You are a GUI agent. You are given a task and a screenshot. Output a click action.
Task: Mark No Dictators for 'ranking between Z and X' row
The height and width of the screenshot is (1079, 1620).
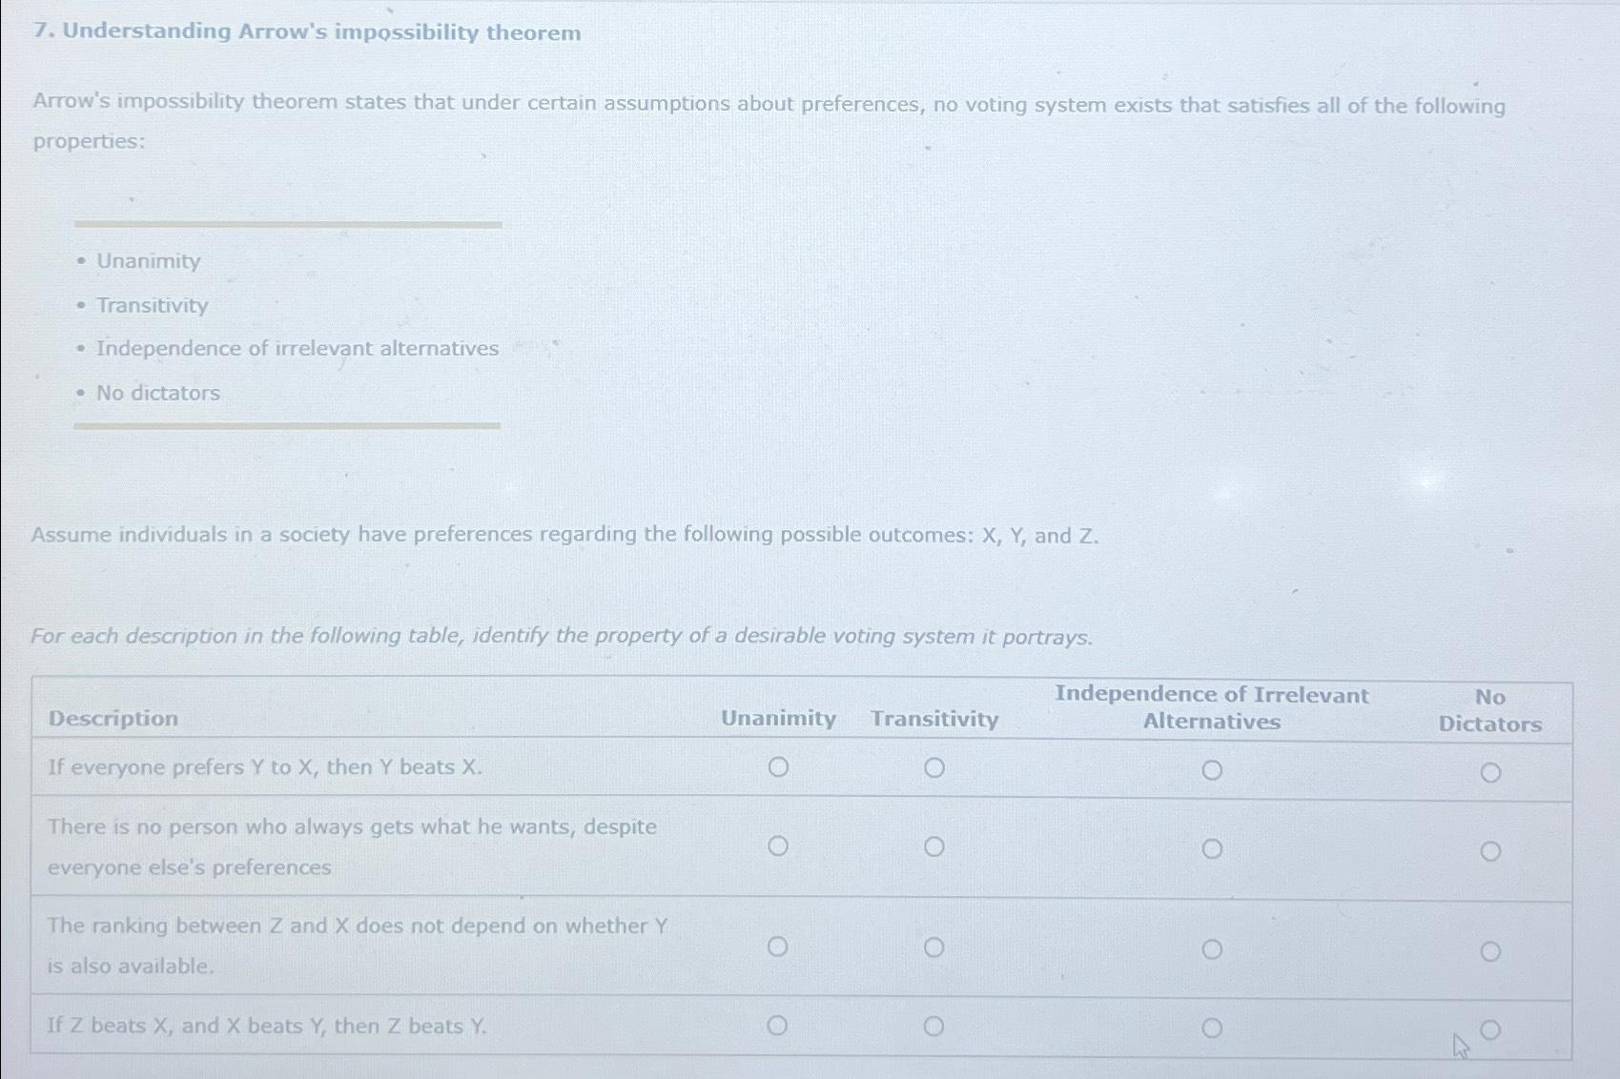(x=1490, y=951)
